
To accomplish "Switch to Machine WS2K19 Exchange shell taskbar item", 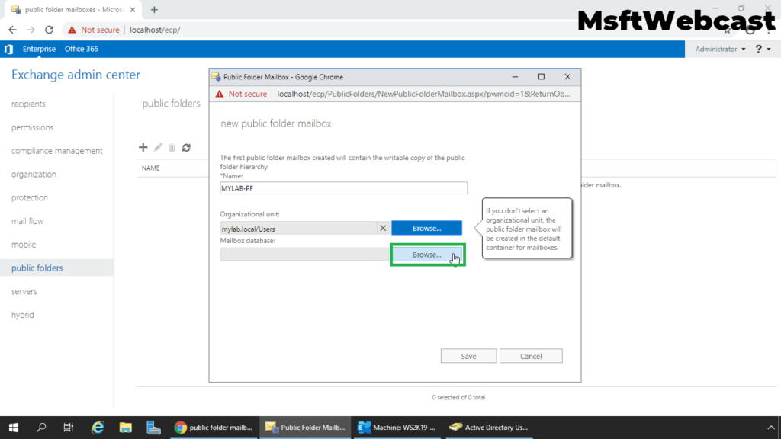I will [x=397, y=427].
